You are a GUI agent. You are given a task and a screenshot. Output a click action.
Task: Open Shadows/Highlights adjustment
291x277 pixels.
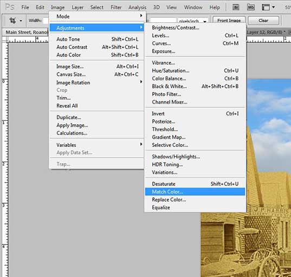(x=195, y=157)
